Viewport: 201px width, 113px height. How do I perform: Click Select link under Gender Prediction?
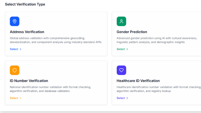(x=121, y=49)
